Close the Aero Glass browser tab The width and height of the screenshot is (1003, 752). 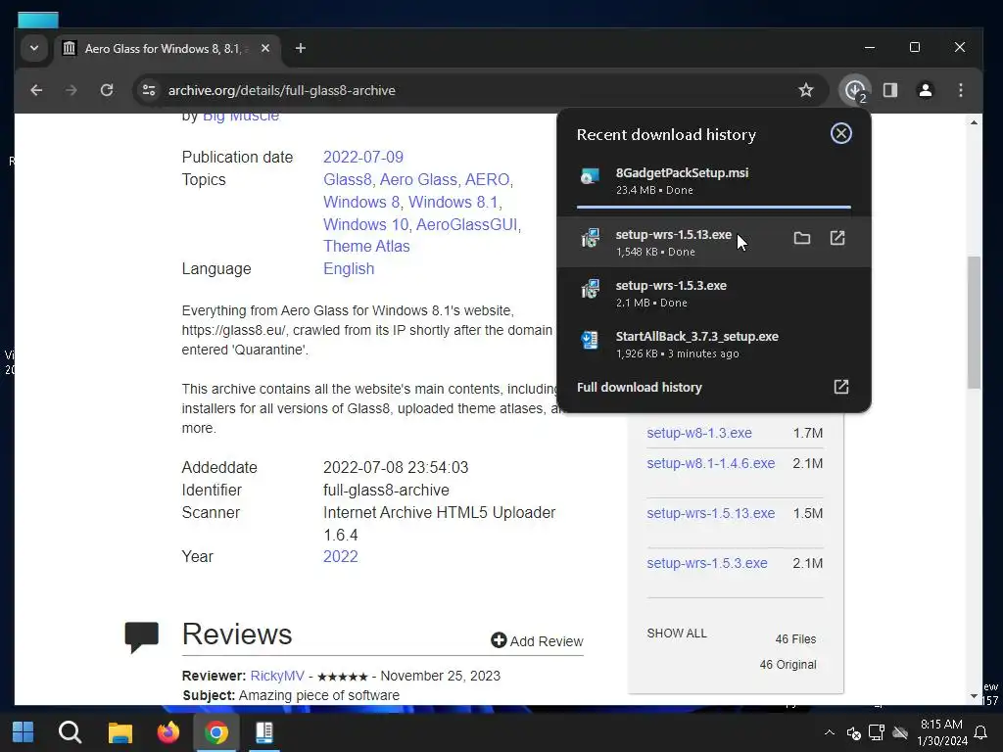265,48
